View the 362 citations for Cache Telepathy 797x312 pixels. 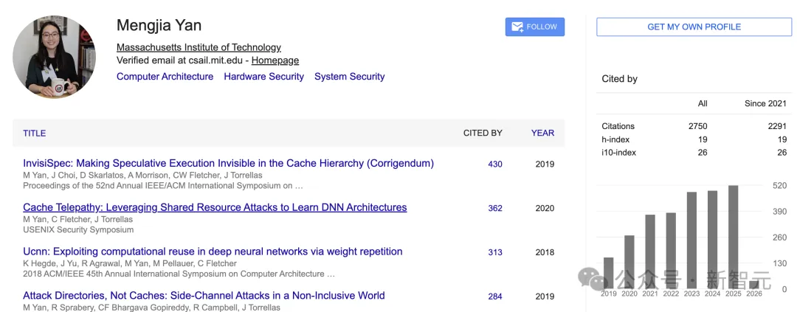(x=494, y=209)
